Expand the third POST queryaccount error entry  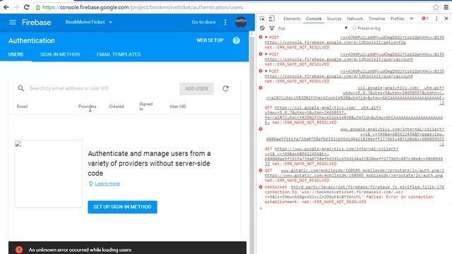click(x=266, y=71)
